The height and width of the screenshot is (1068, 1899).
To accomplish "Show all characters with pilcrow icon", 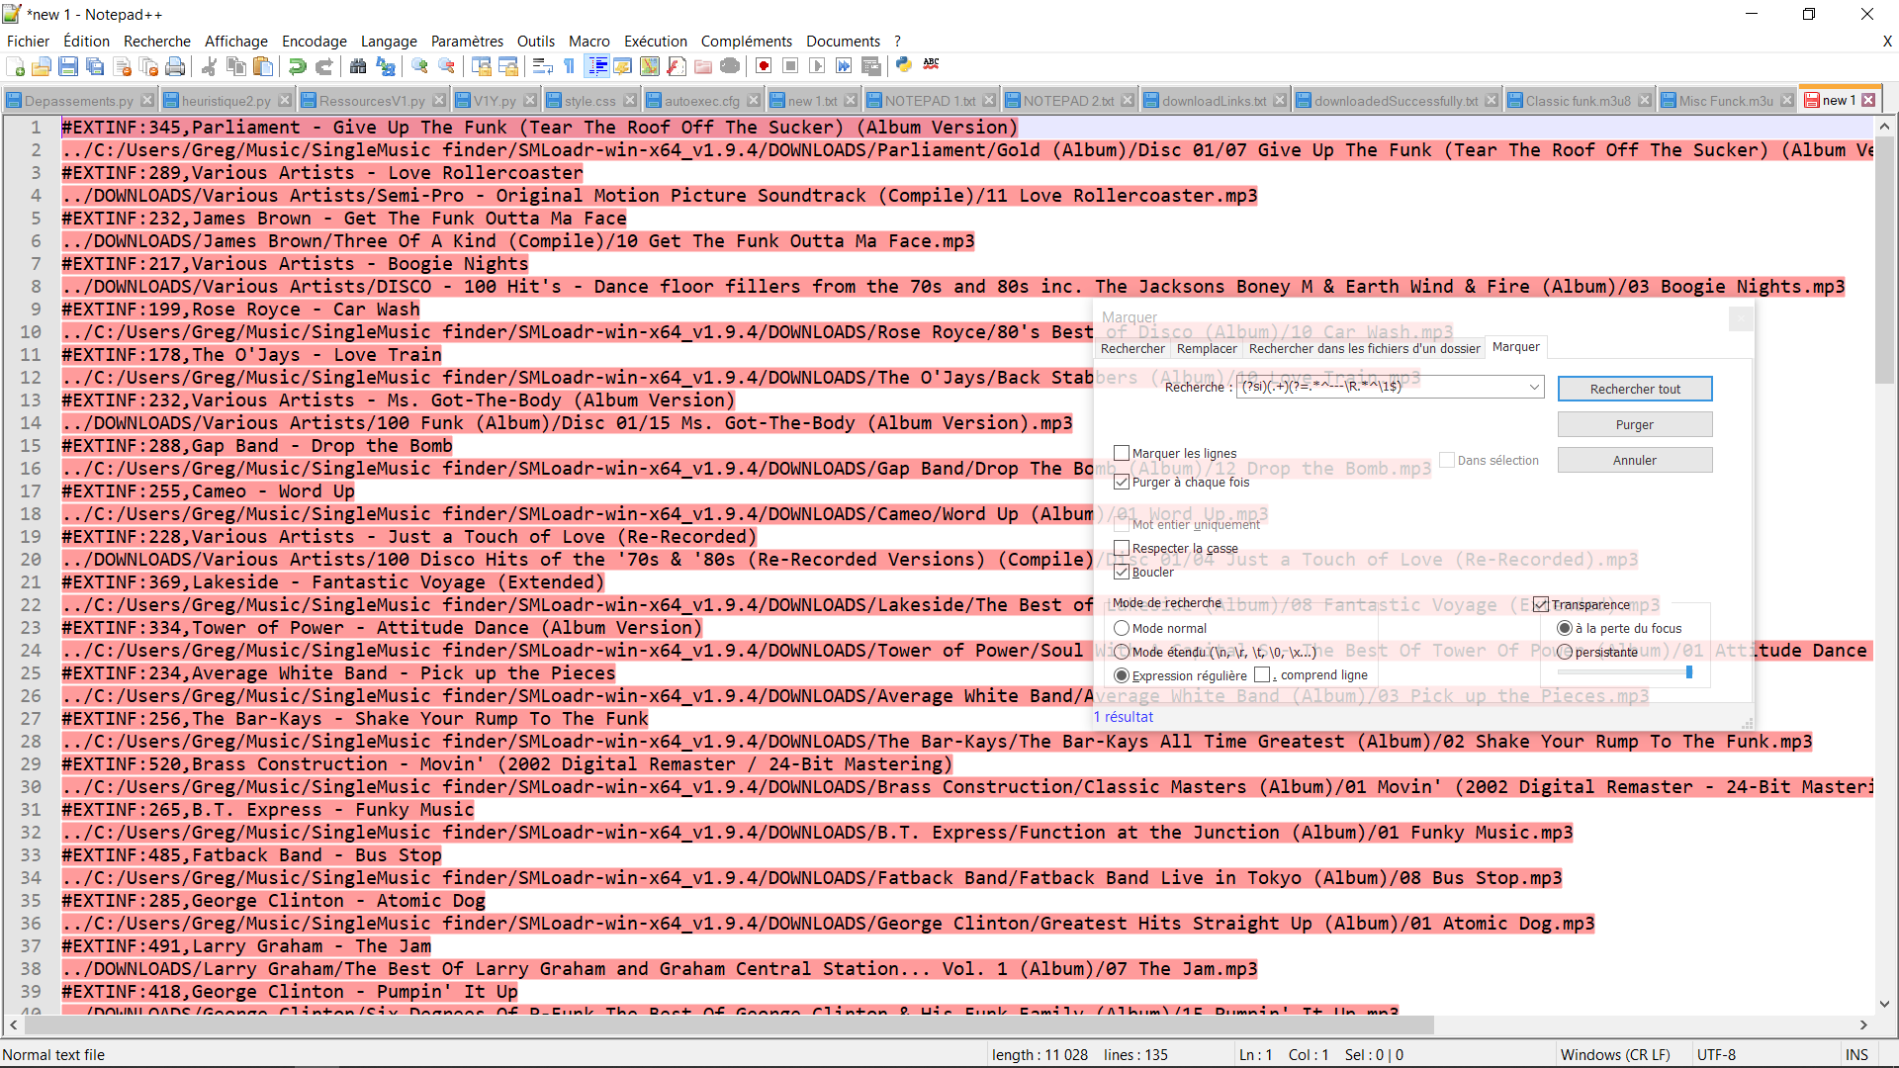I will 569,66.
